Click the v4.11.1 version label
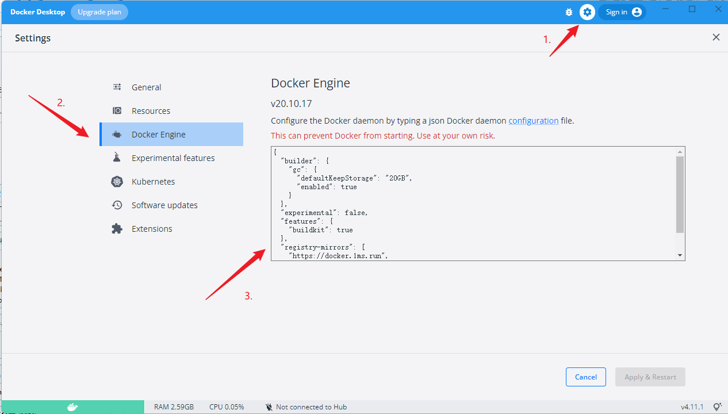 point(692,407)
